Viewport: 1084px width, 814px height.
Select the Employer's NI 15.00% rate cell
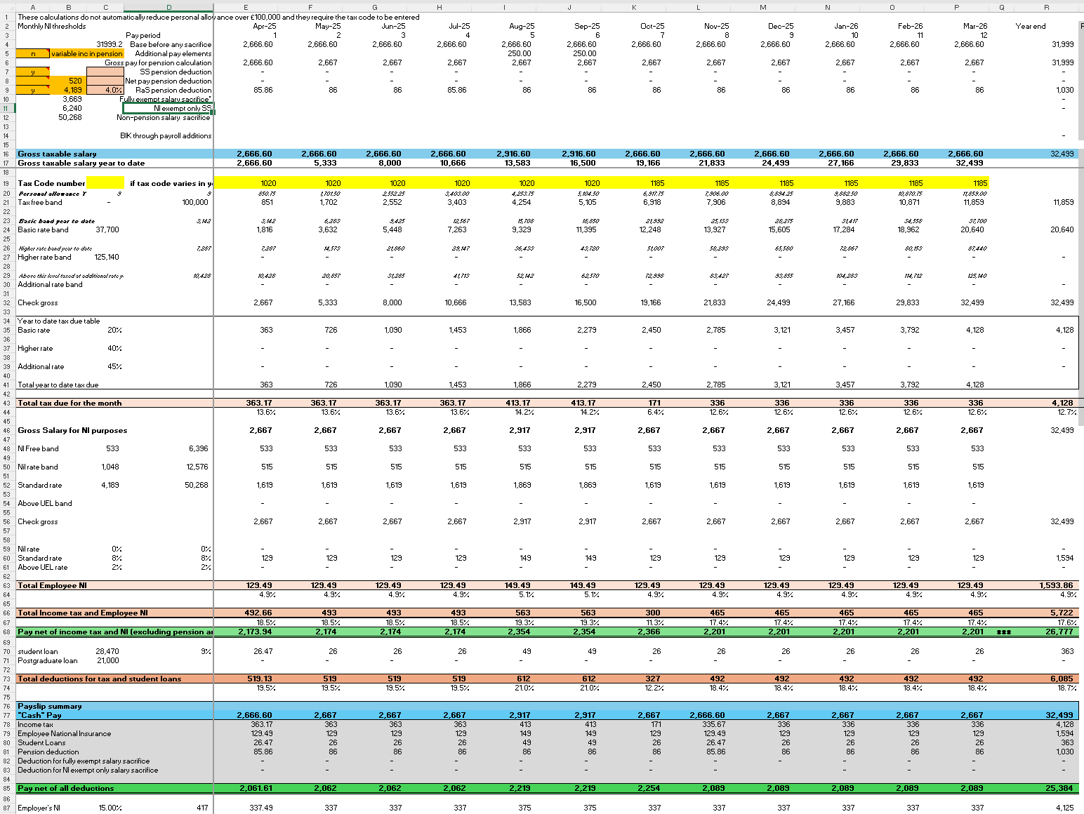point(105,808)
